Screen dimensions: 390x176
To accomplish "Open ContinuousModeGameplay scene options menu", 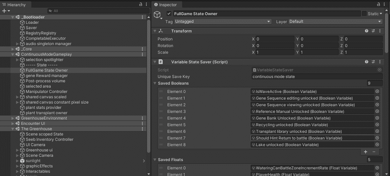I will coord(142,54).
